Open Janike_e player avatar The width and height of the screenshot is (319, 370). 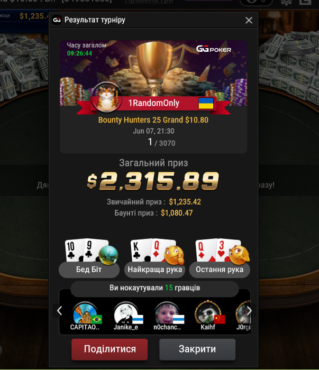(x=126, y=313)
